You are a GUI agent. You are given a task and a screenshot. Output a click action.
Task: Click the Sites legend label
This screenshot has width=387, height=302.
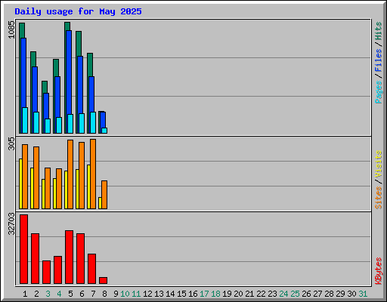(x=378, y=198)
